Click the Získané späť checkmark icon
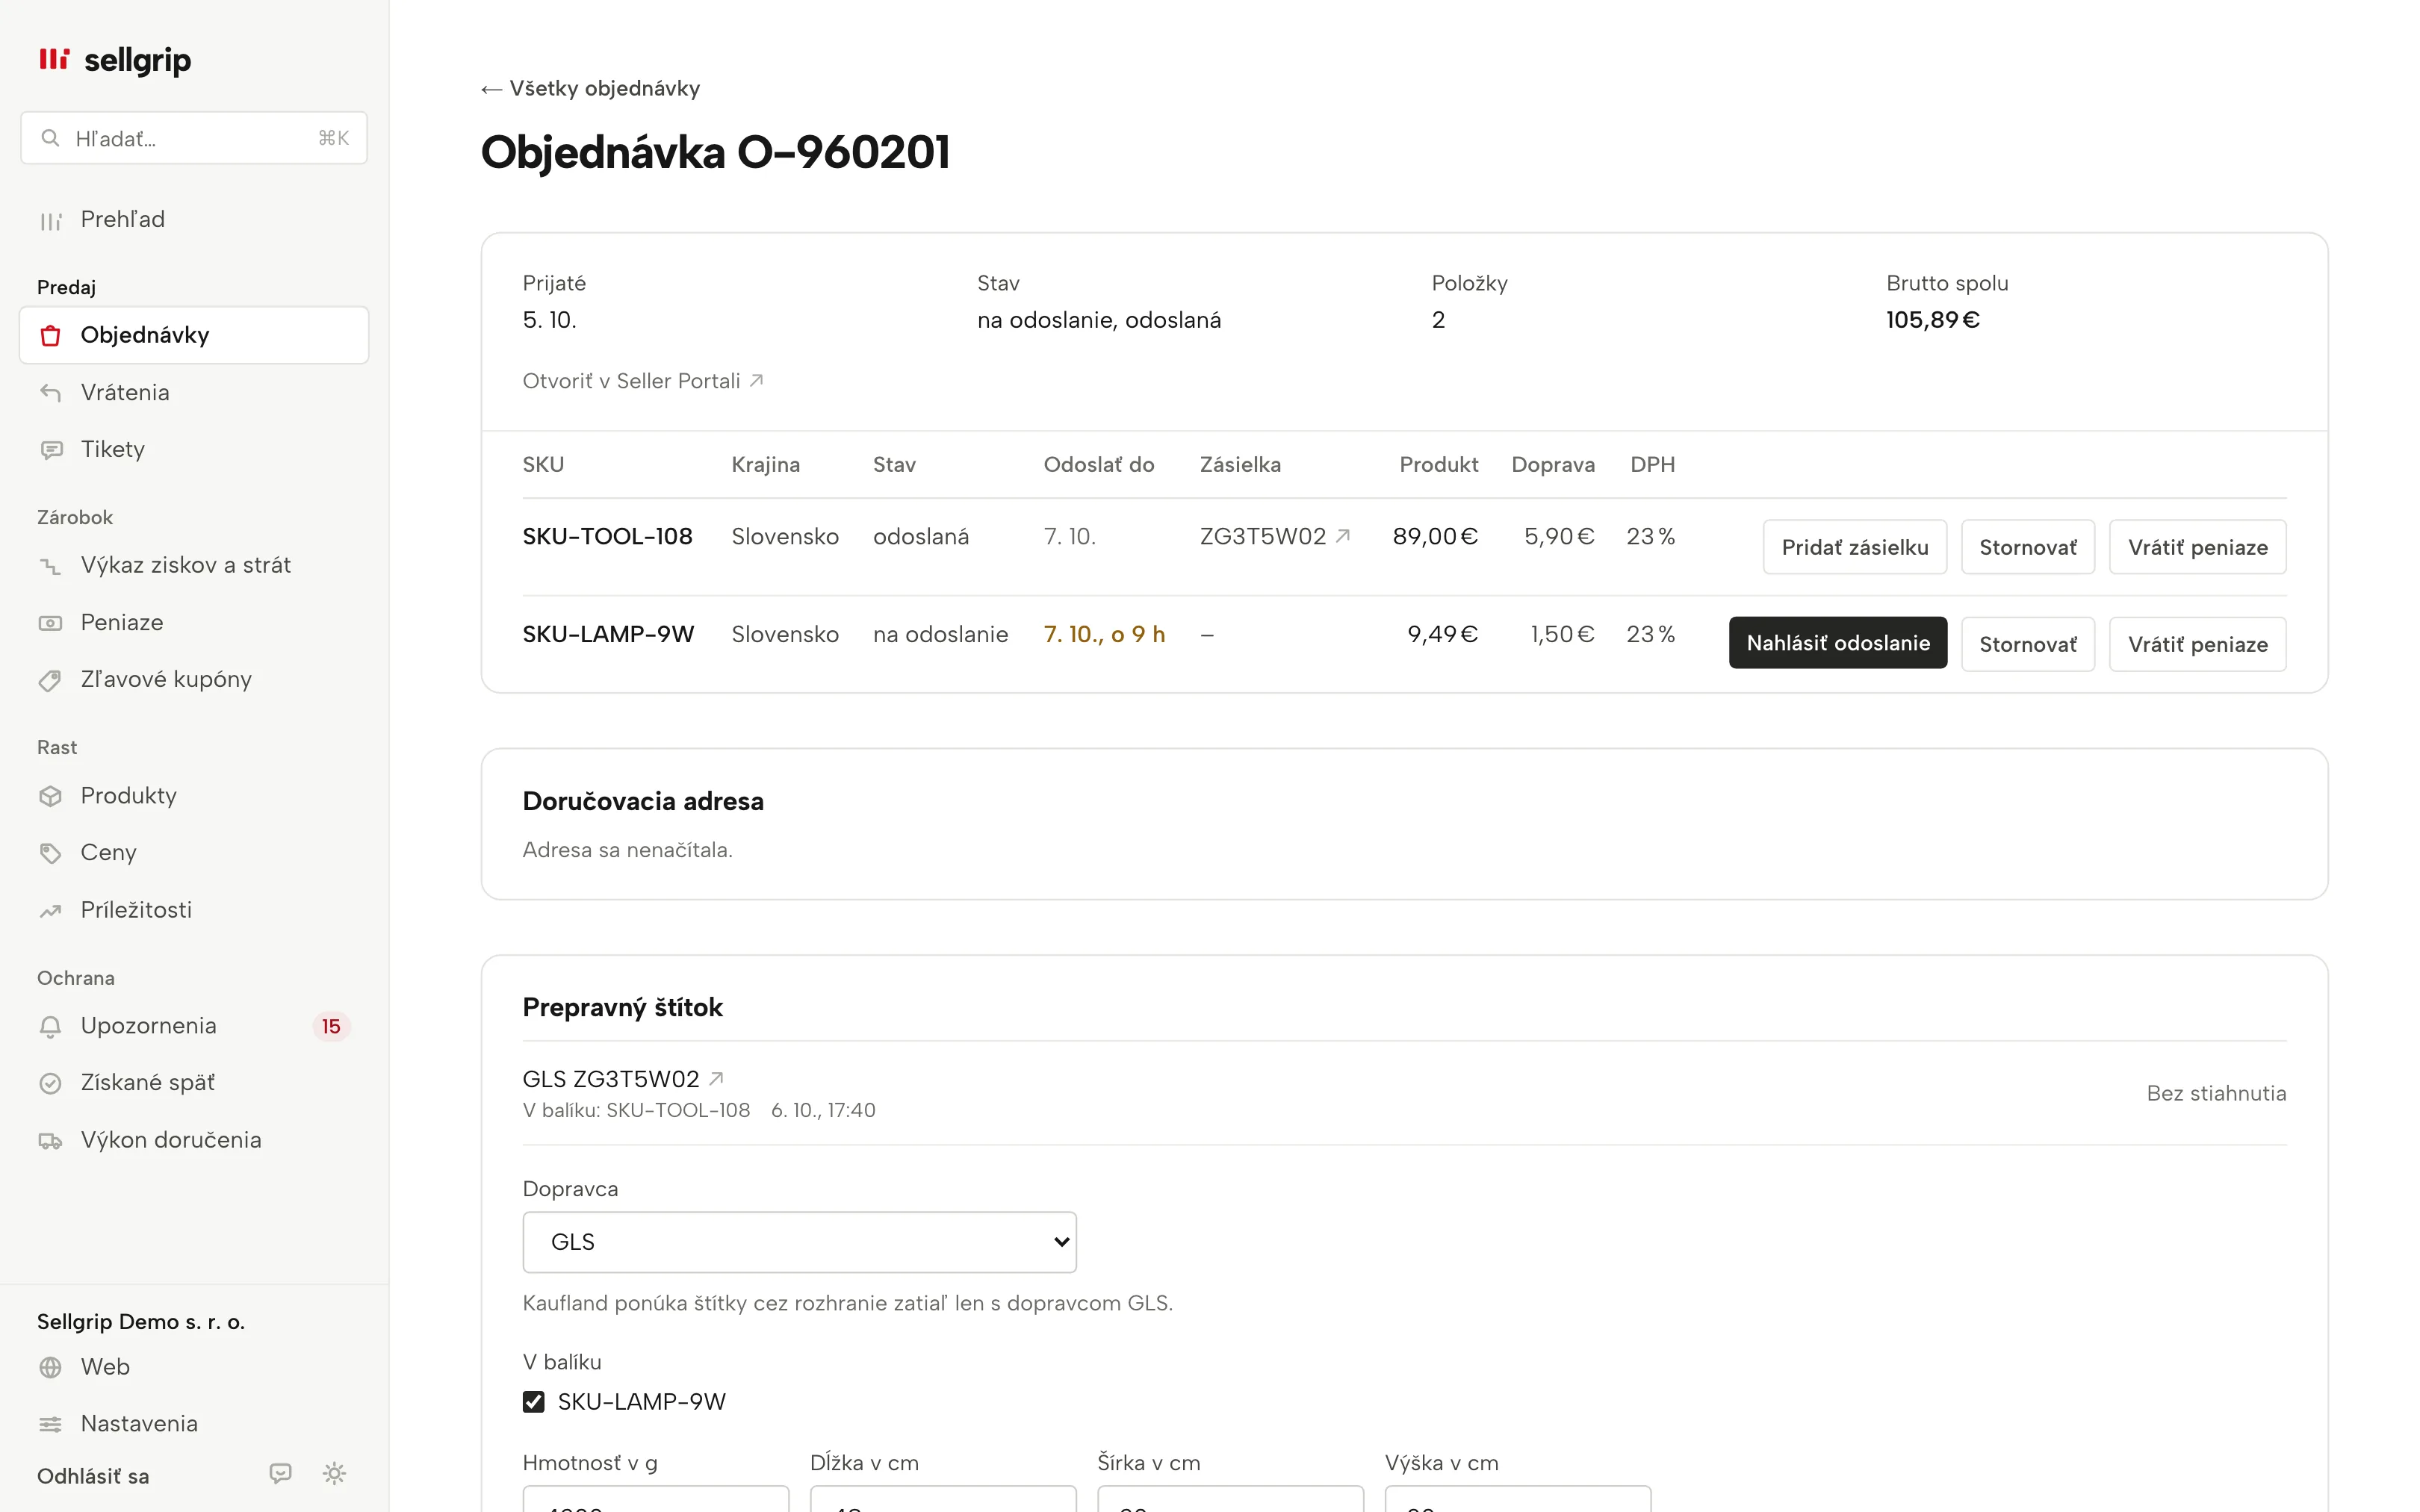Viewport: 2420px width, 1512px height. coord(51,1083)
